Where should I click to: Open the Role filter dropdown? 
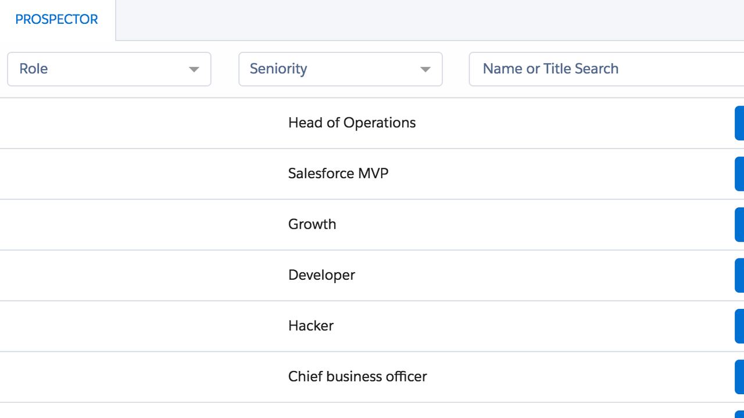tap(109, 69)
